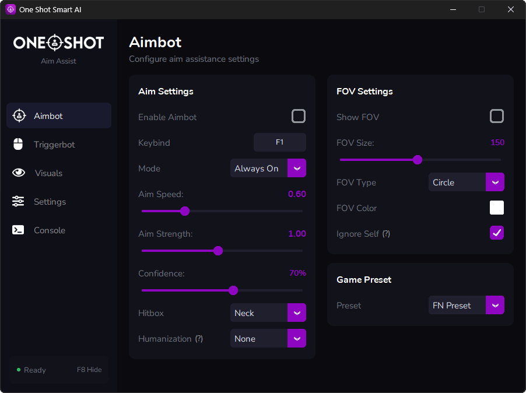Click the white FOV Color swatch
This screenshot has width=526, height=393.
tap(497, 208)
